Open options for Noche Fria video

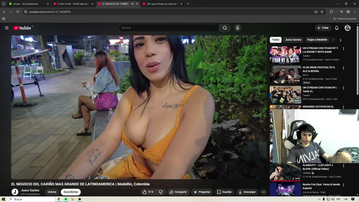coord(343,185)
